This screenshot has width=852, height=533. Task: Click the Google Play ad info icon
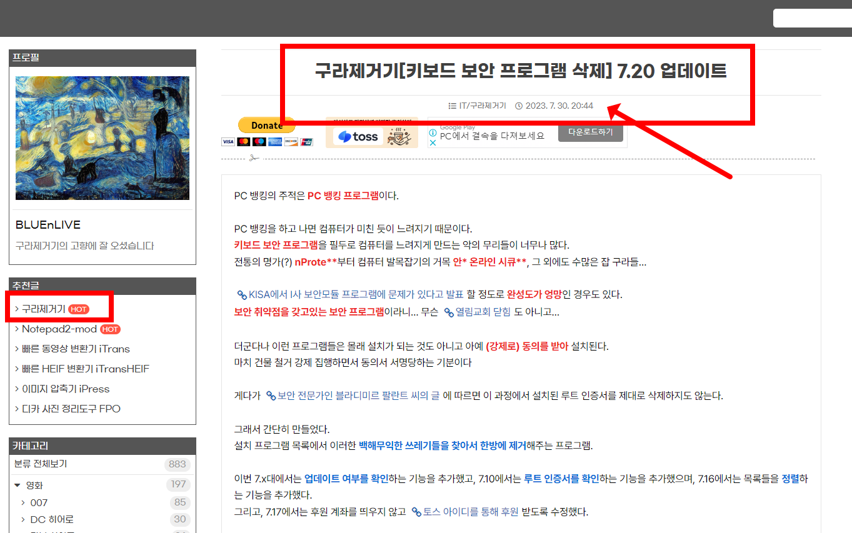pos(432,132)
